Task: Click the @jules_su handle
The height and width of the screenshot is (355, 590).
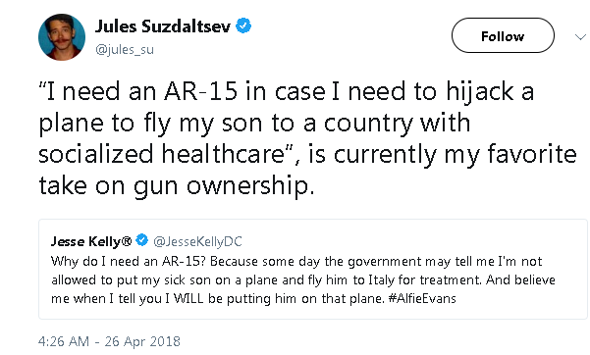Action: (x=125, y=50)
